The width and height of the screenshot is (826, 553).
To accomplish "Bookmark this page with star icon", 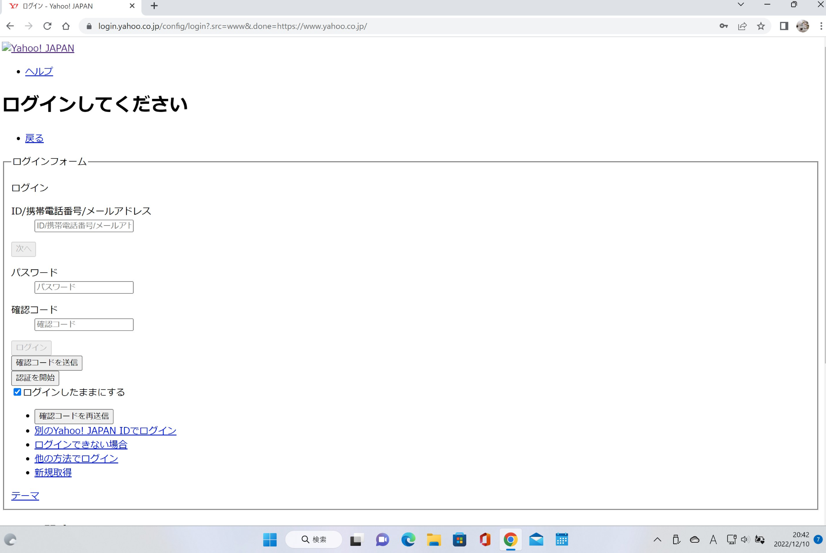I will coord(761,26).
